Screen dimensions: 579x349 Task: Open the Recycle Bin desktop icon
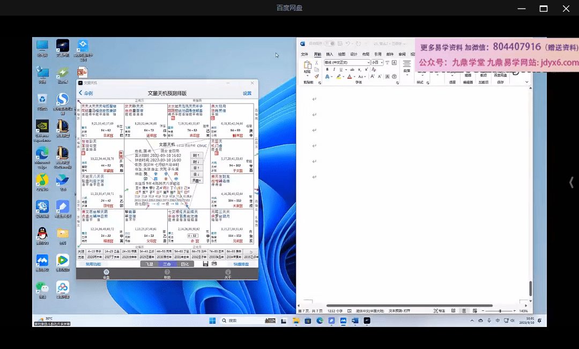tap(42, 100)
